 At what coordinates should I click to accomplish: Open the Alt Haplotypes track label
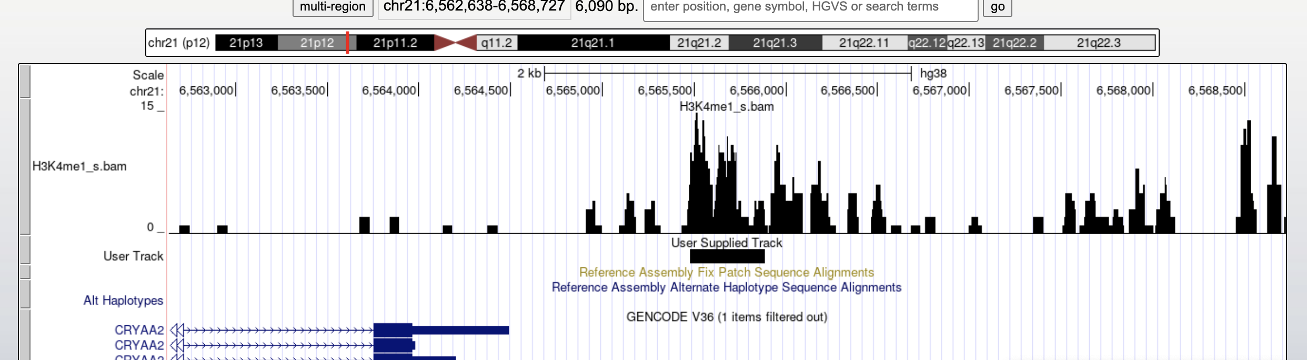[123, 301]
